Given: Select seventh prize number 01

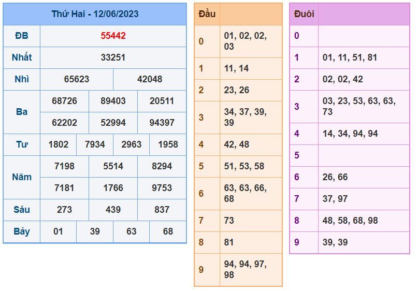Looking at the screenshot, I should point(58,231).
